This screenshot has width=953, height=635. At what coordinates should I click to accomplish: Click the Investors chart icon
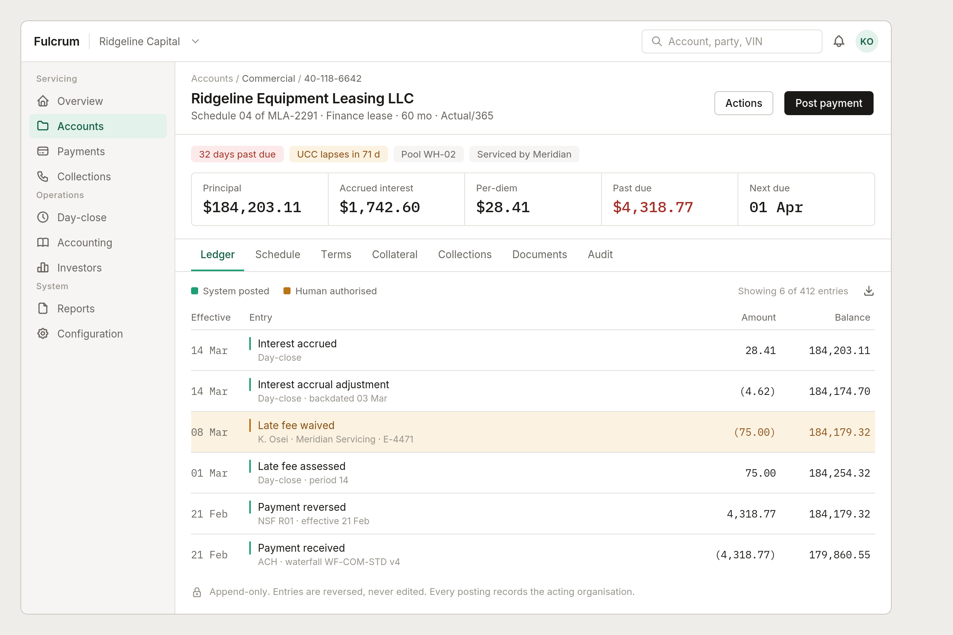tap(43, 267)
